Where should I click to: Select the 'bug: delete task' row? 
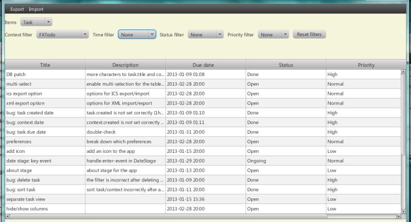tap(203, 180)
